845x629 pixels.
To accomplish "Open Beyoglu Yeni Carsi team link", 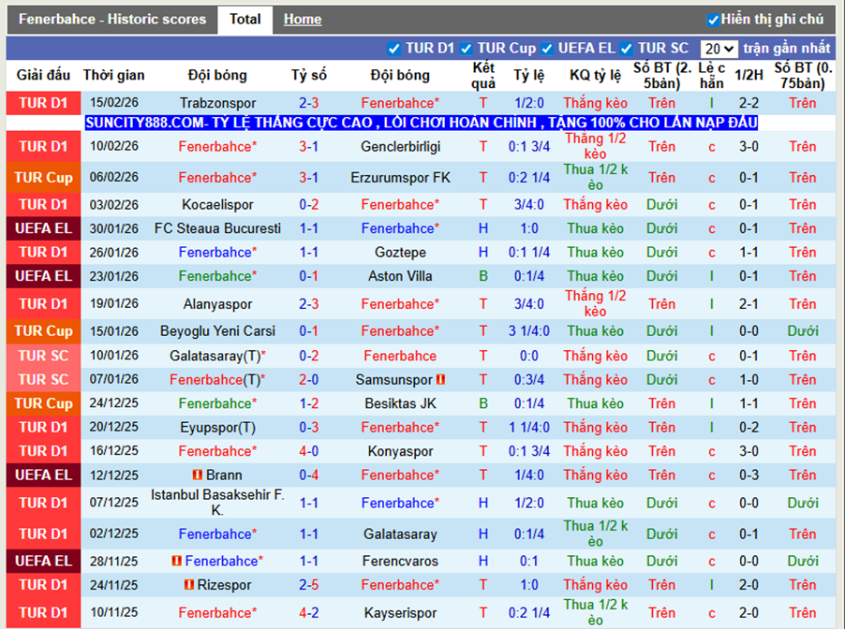I will 217,330.
